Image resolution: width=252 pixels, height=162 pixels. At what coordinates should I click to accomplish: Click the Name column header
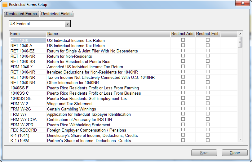click(108, 34)
